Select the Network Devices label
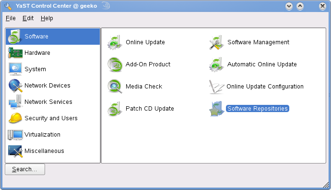The width and height of the screenshot is (331, 190). (47, 86)
